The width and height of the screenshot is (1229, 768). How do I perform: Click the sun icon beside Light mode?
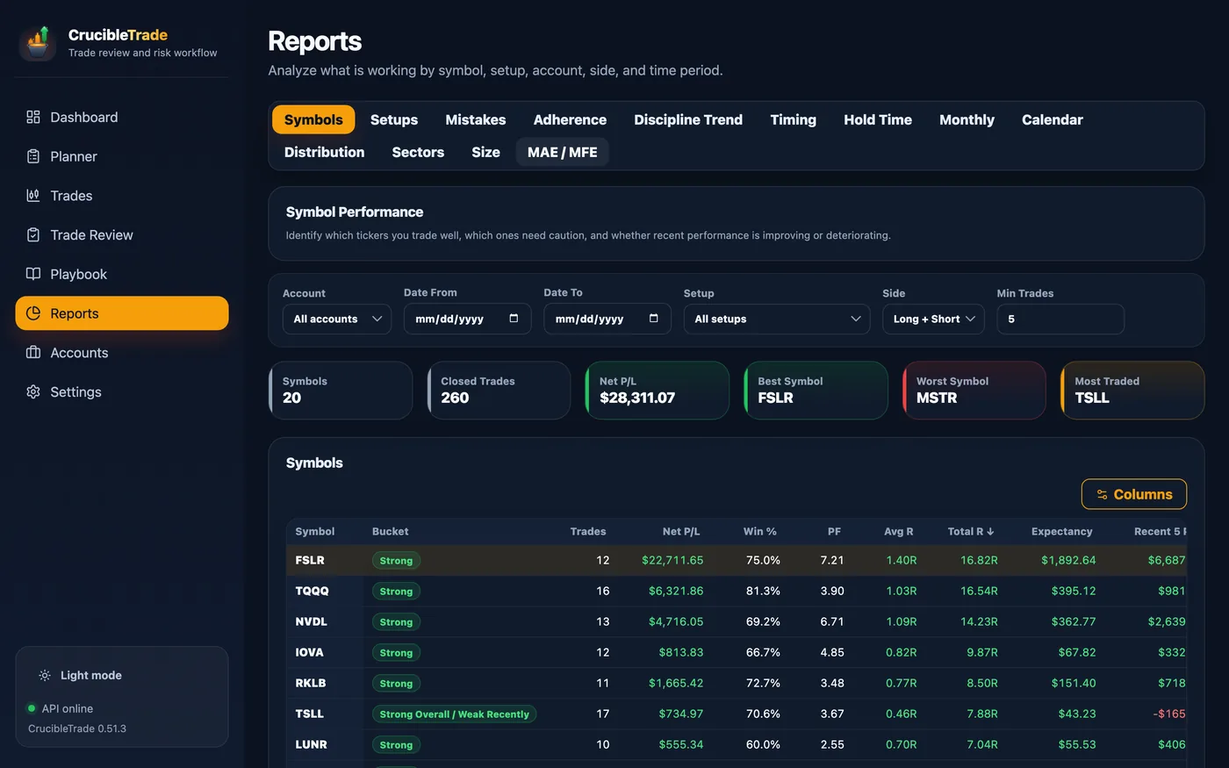point(45,675)
